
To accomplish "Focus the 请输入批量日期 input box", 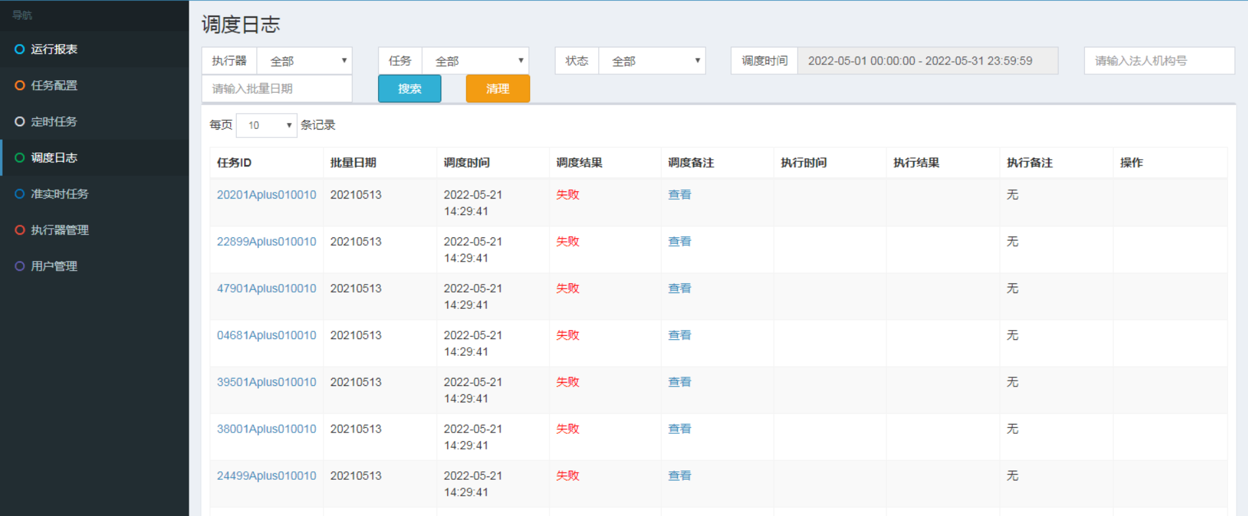I will 277,89.
